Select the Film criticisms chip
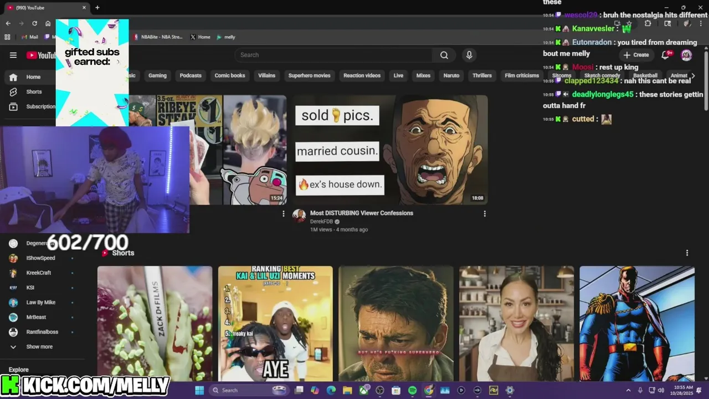Viewport: 709px width, 399px height. (x=522, y=75)
